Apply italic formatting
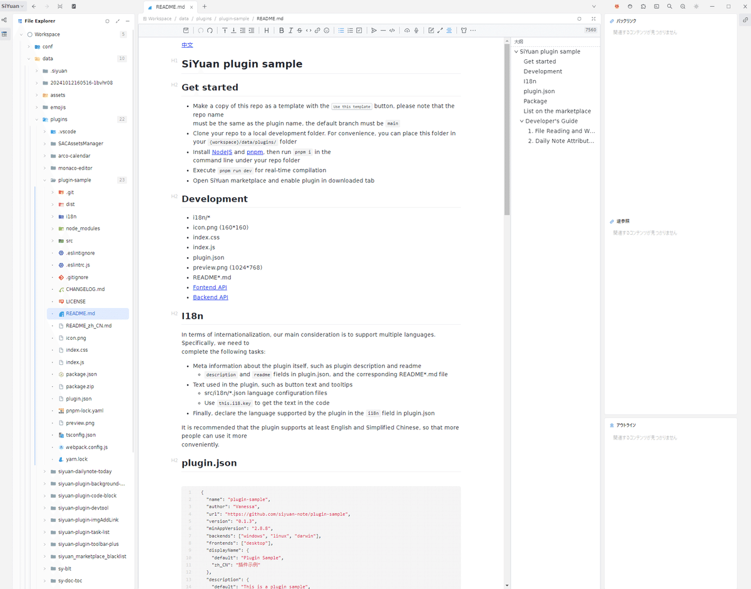751x589 pixels. coord(290,30)
